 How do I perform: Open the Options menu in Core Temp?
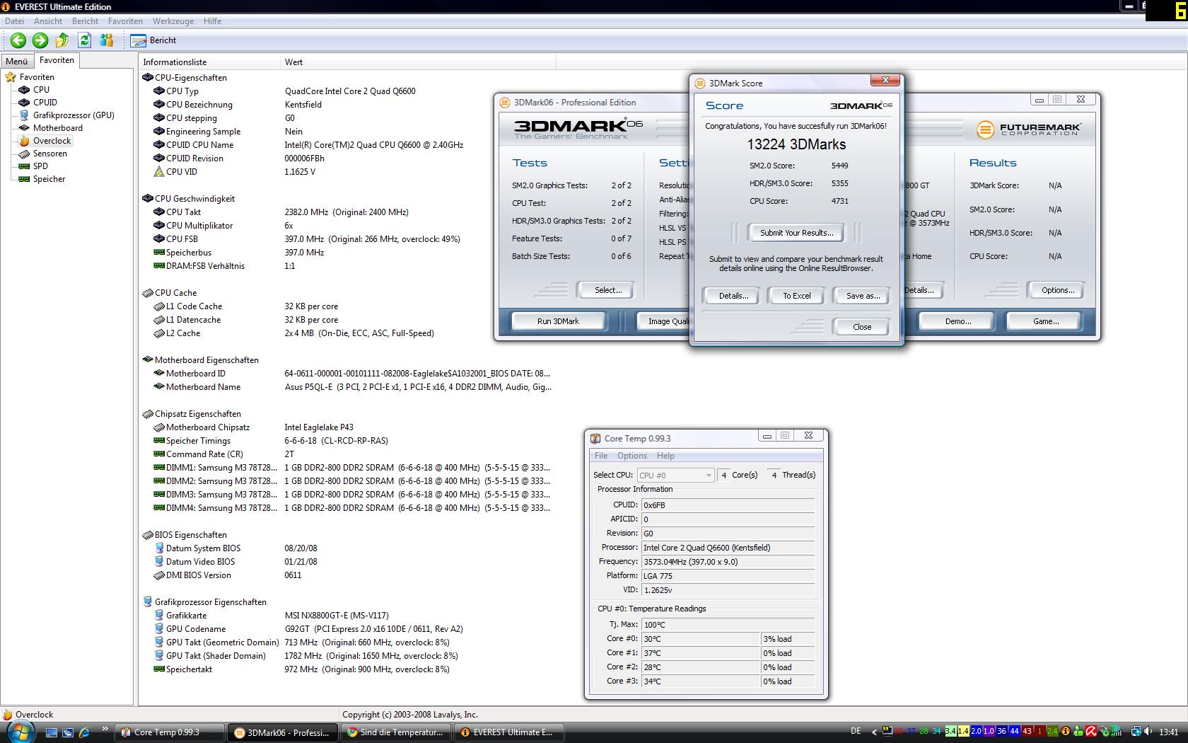[632, 456]
